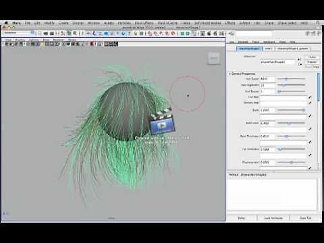Adjust the Hair Count slider
The image size is (324, 243).
(x=291, y=79)
